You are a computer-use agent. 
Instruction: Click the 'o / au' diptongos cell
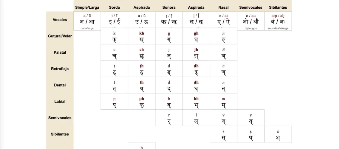click(251, 20)
